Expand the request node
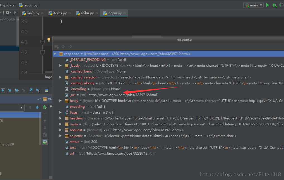The width and height of the screenshot is (284, 180). click(61, 130)
